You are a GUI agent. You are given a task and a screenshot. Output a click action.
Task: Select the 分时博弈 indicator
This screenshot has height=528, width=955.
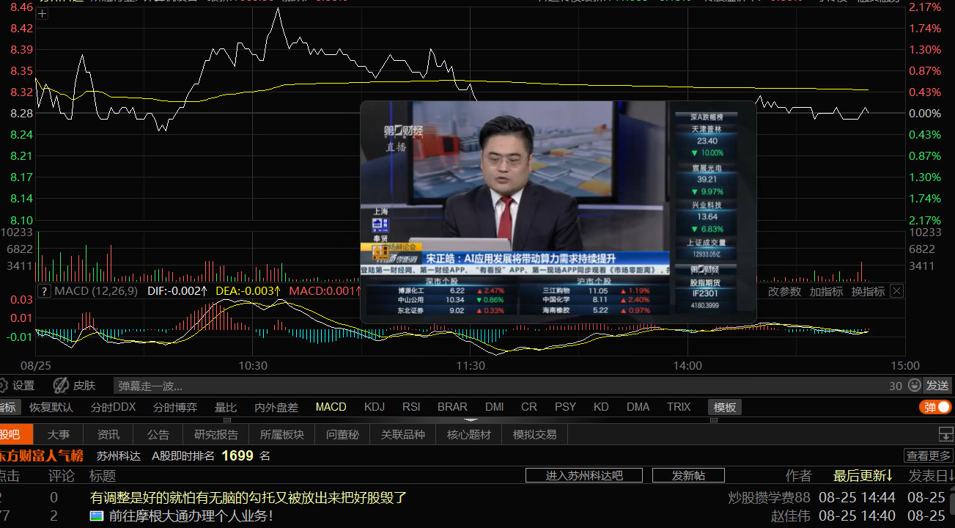174,407
